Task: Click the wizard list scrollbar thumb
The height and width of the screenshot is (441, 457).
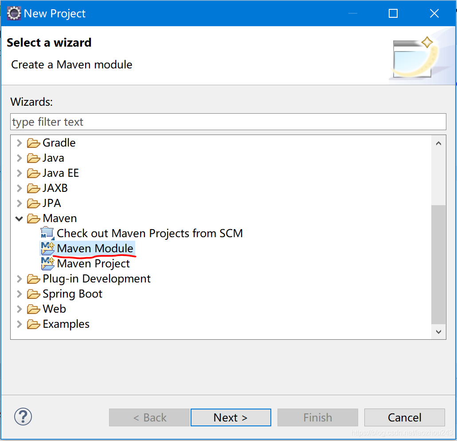Action: (x=438, y=265)
